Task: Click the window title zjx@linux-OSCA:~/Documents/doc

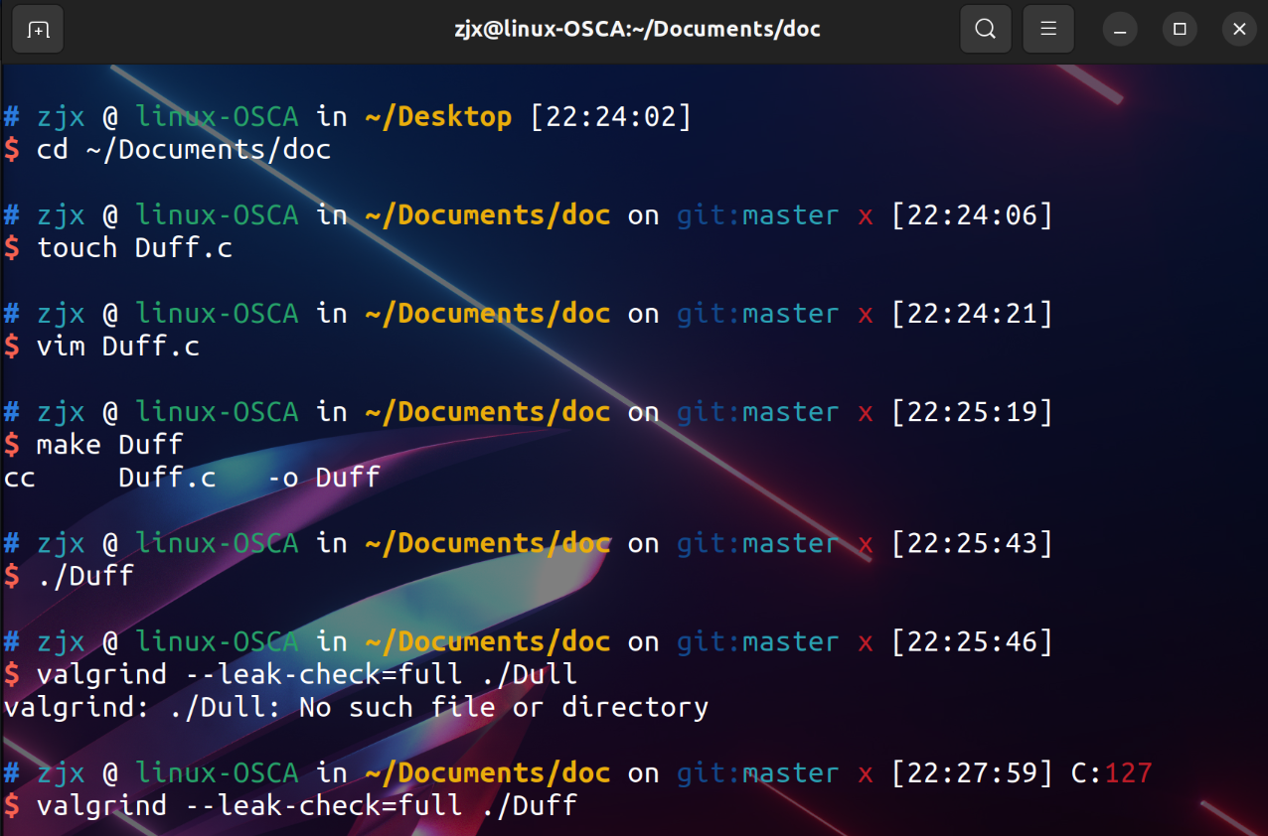Action: (x=637, y=29)
